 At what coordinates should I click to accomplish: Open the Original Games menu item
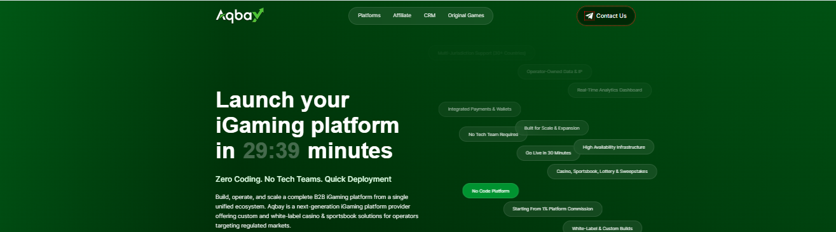point(466,15)
